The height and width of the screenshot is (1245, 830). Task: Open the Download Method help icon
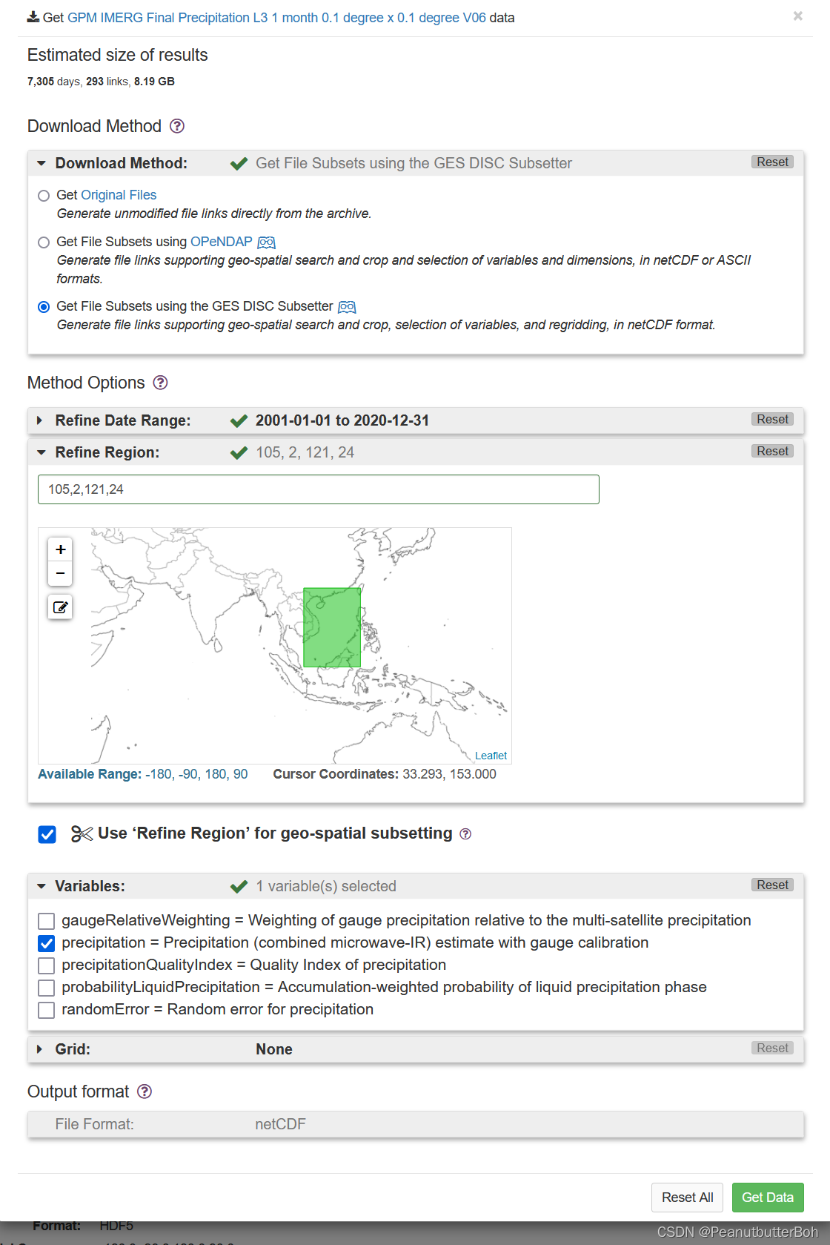pyautogui.click(x=176, y=126)
